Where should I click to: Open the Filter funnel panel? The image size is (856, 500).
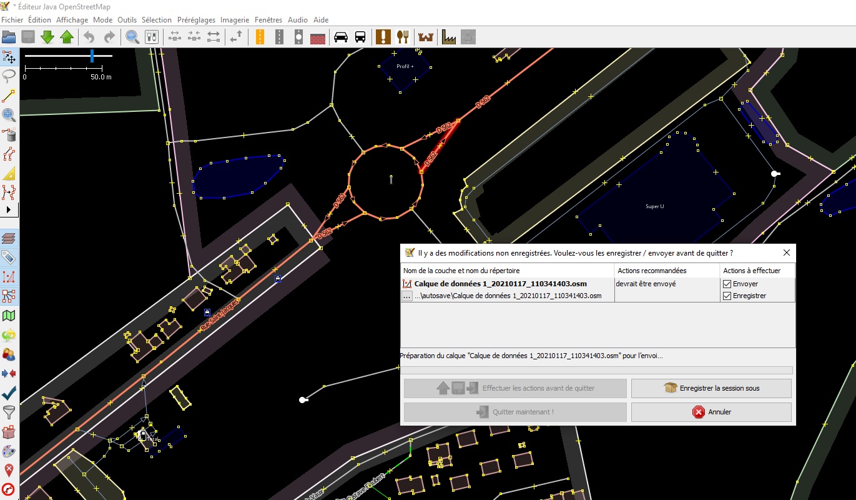[x=9, y=412]
